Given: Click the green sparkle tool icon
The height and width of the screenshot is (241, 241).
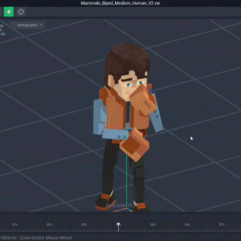Looking at the screenshot, I should (x=9, y=12).
